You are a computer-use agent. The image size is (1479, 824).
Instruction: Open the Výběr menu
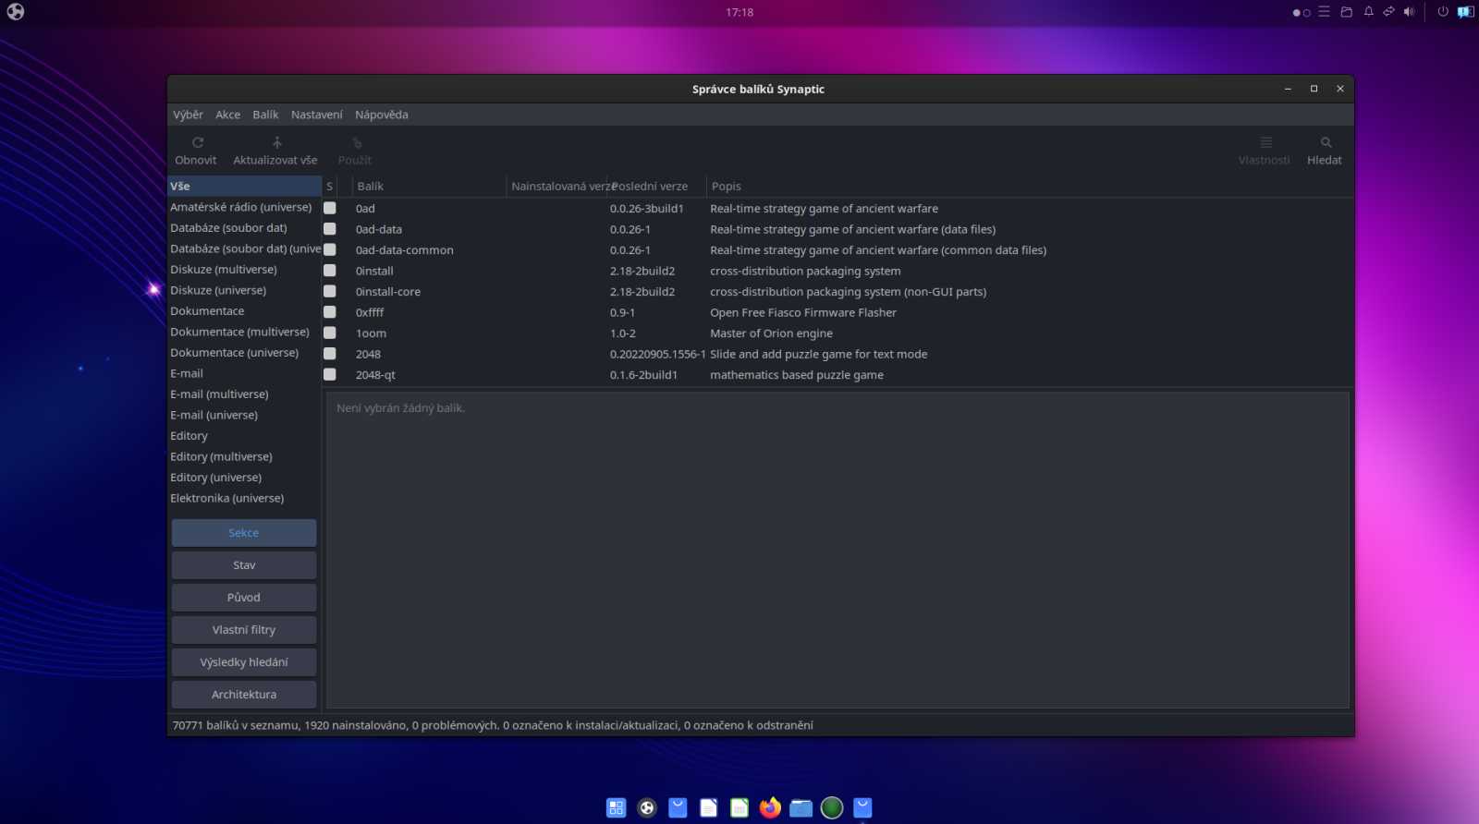188,115
